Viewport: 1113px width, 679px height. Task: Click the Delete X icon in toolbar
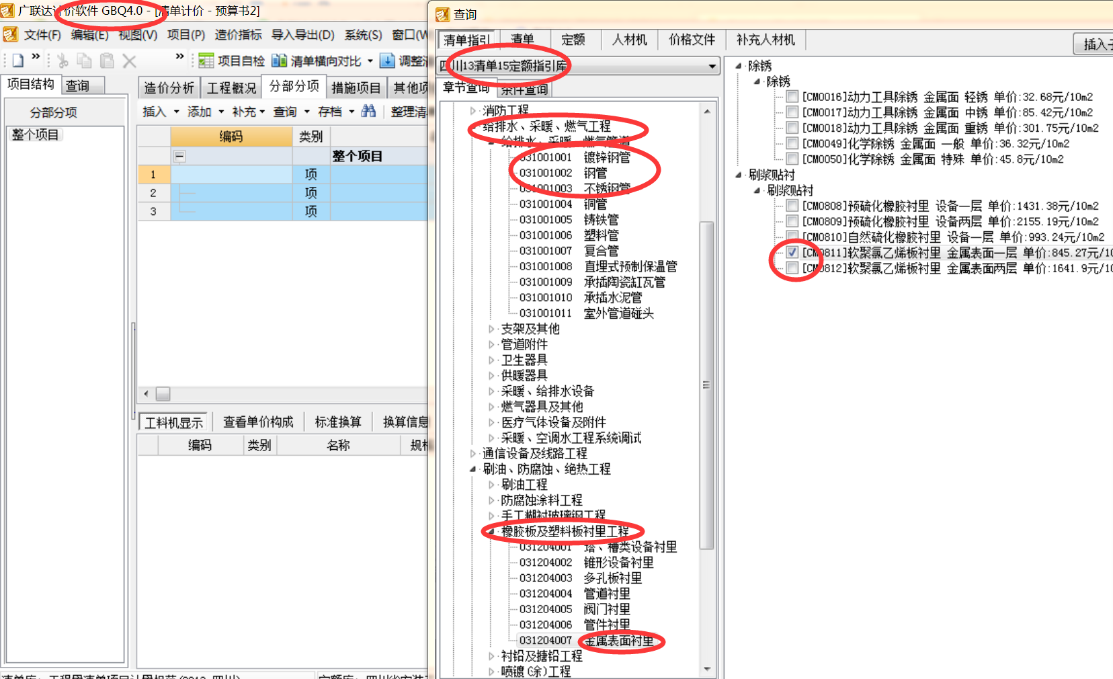coord(130,61)
